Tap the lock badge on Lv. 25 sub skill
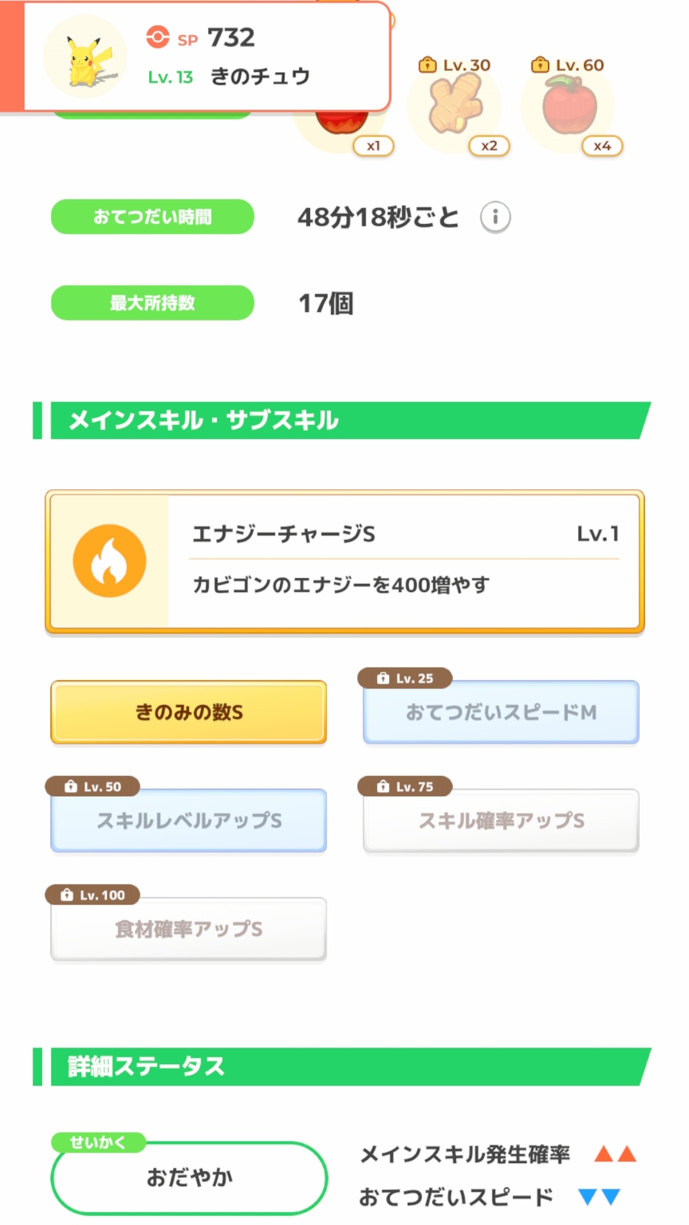The height and width of the screenshot is (1225, 689). pos(405,678)
